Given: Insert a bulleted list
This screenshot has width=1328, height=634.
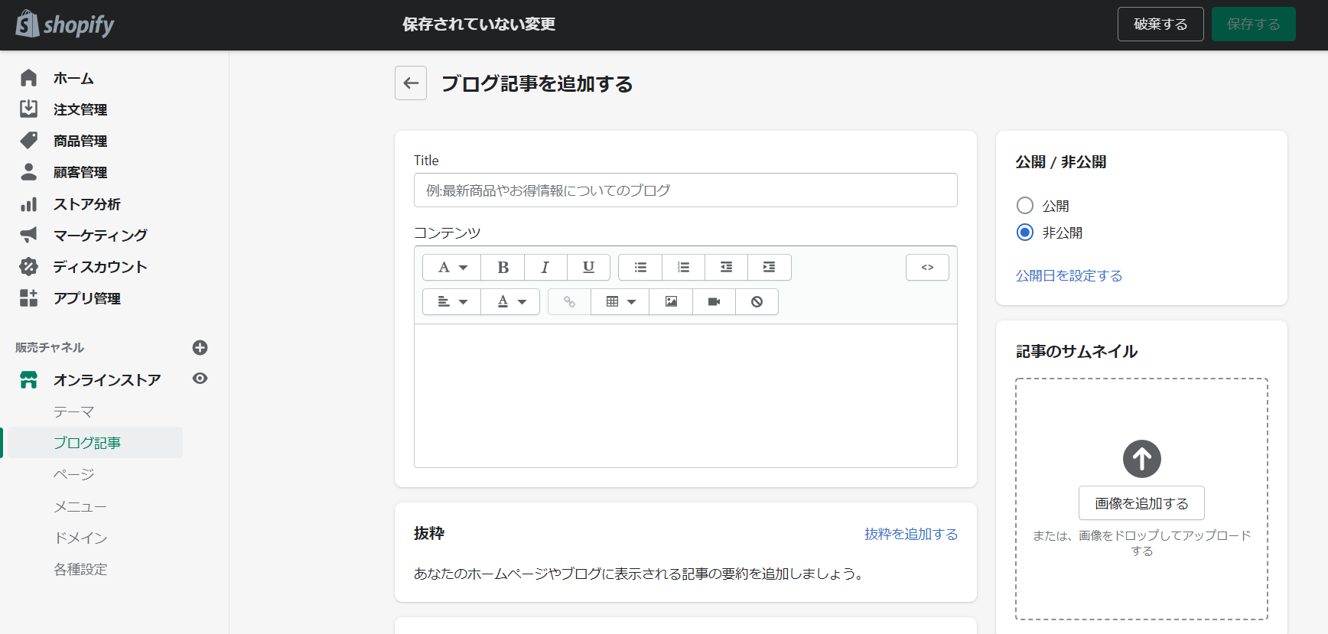Looking at the screenshot, I should pyautogui.click(x=640, y=268).
